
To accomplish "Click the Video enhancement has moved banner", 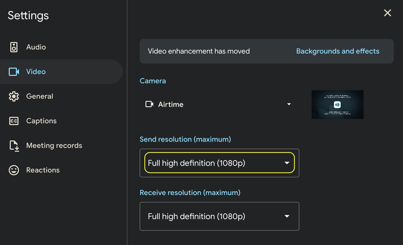I will 199,51.
